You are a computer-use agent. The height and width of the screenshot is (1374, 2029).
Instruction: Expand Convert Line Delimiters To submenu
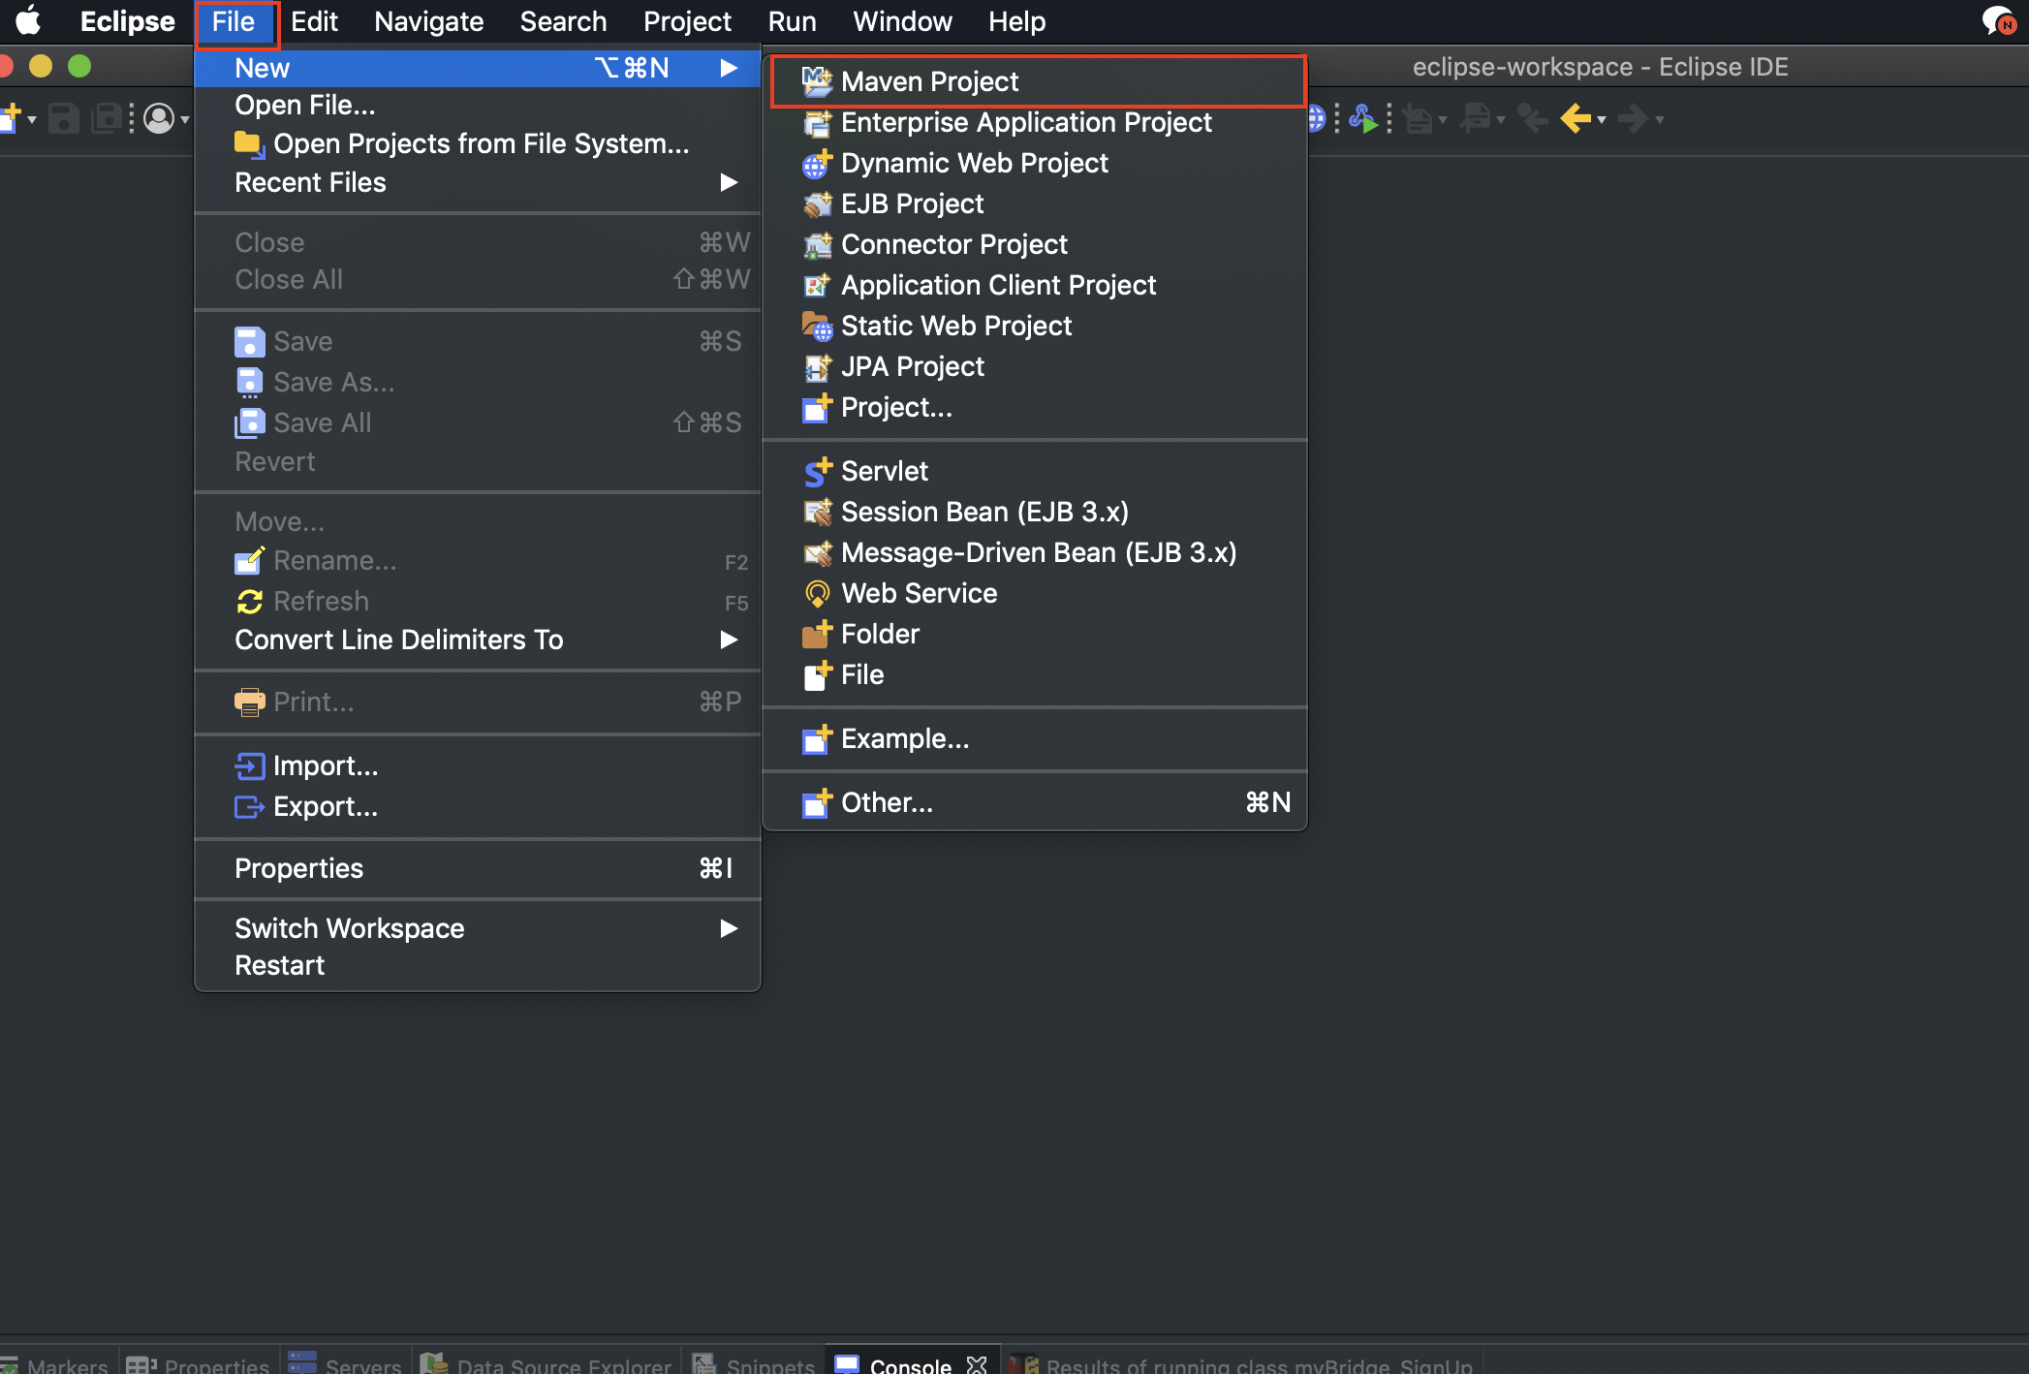(x=478, y=640)
